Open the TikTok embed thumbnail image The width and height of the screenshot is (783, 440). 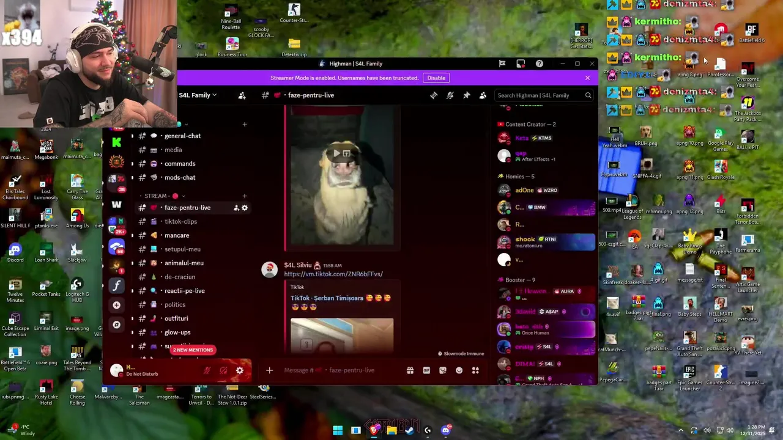click(342, 335)
